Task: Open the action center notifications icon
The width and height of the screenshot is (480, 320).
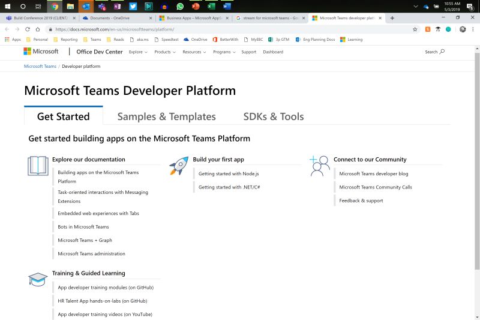Action: click(470, 7)
